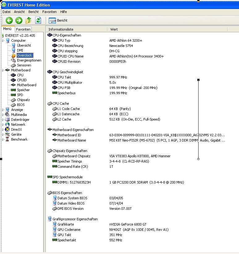Screen dimensions: 239x254
Task: Switch to the Menü tab
Action: (x=7, y=29)
